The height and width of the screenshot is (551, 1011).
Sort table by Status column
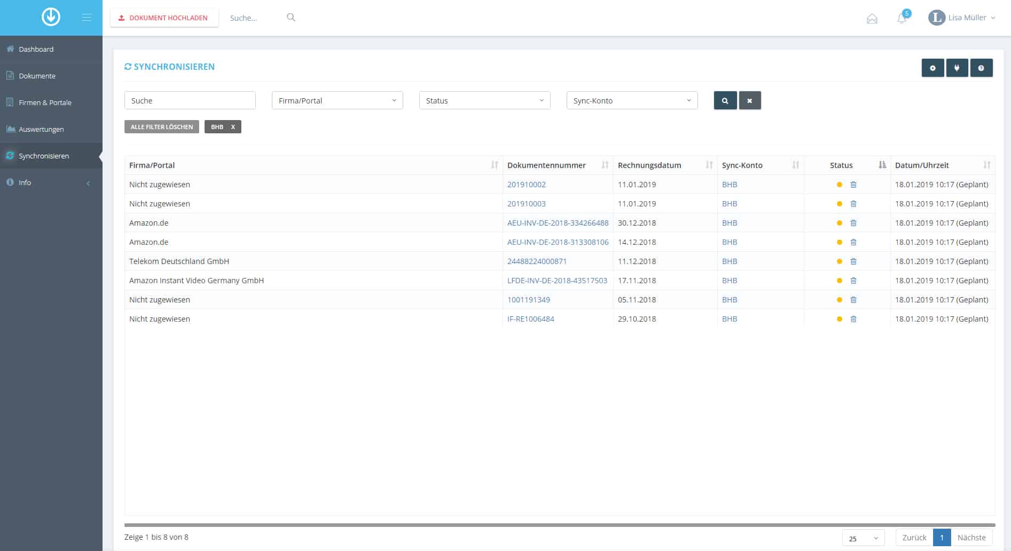click(x=847, y=165)
